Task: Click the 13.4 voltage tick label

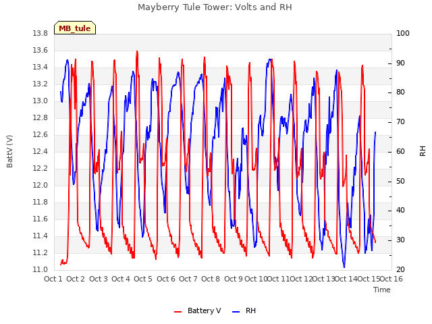Action: pyautogui.click(x=40, y=67)
